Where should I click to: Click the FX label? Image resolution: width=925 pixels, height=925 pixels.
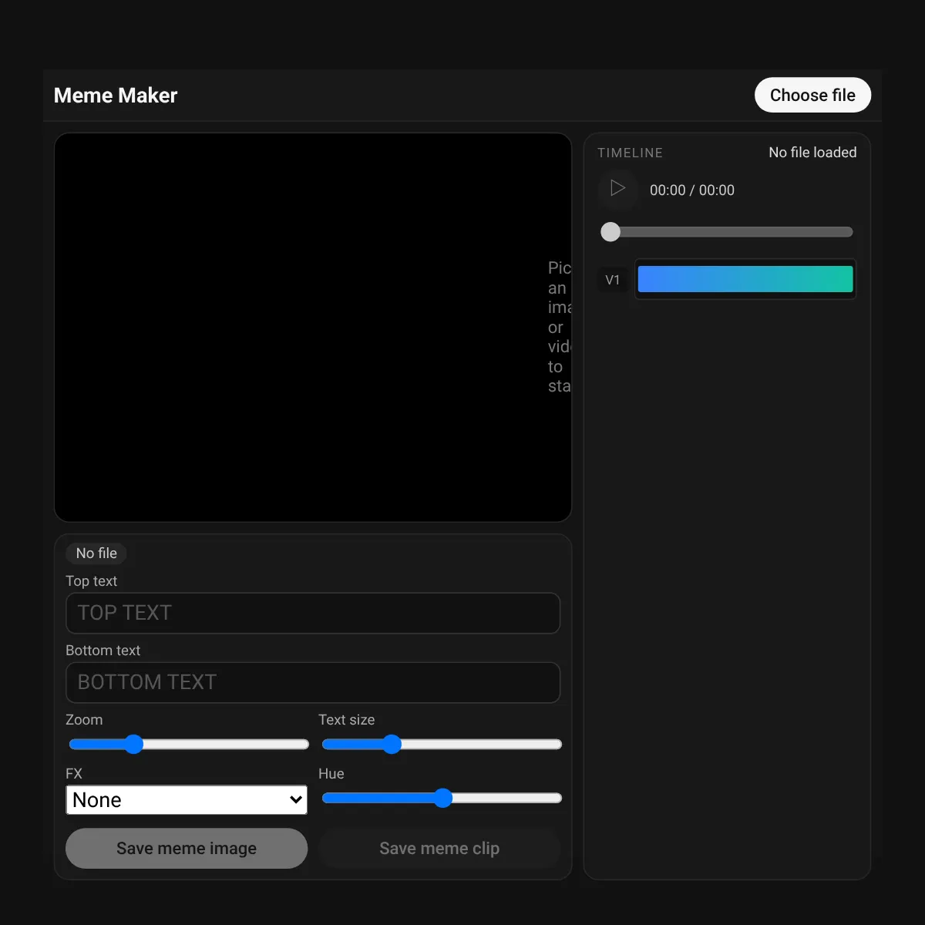tap(74, 774)
